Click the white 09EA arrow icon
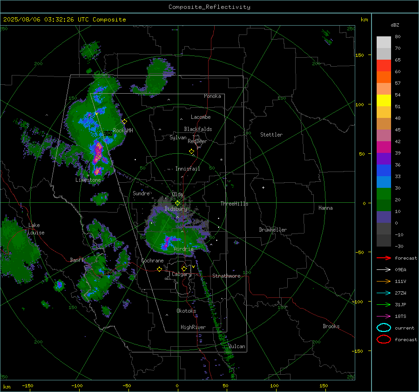The height and width of the screenshot is (392, 419). (384, 269)
